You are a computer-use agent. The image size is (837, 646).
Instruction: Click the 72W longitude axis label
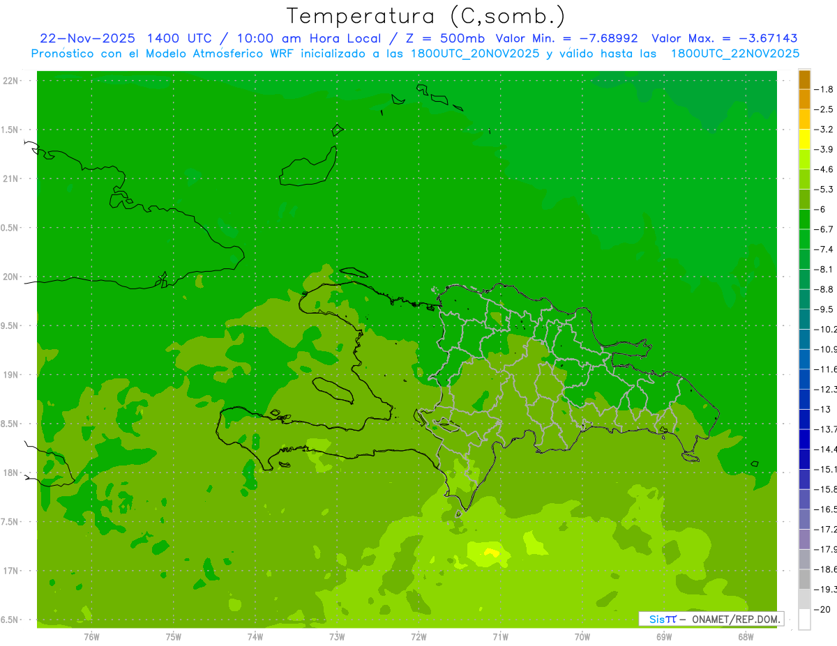(x=418, y=637)
